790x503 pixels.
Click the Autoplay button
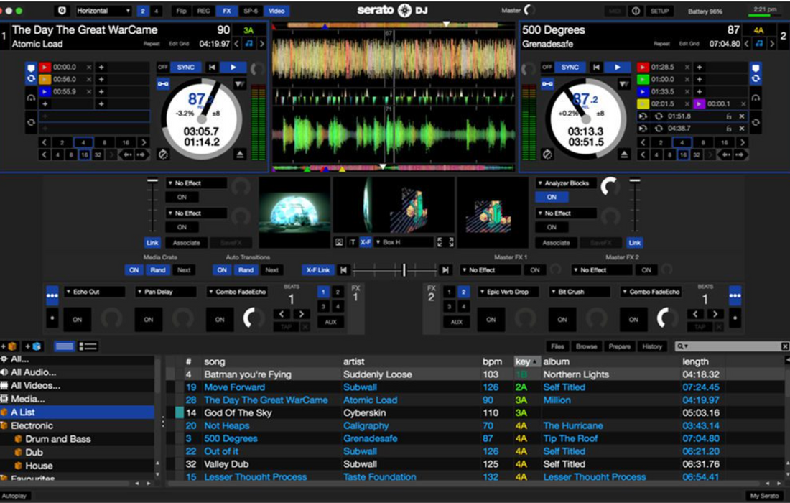pyautogui.click(x=14, y=495)
